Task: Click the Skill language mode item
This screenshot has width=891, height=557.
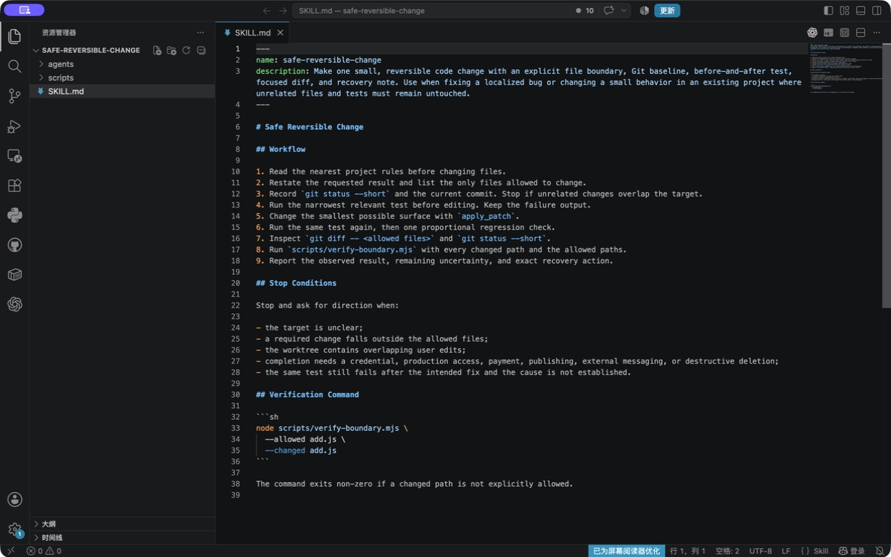Action: click(x=815, y=551)
